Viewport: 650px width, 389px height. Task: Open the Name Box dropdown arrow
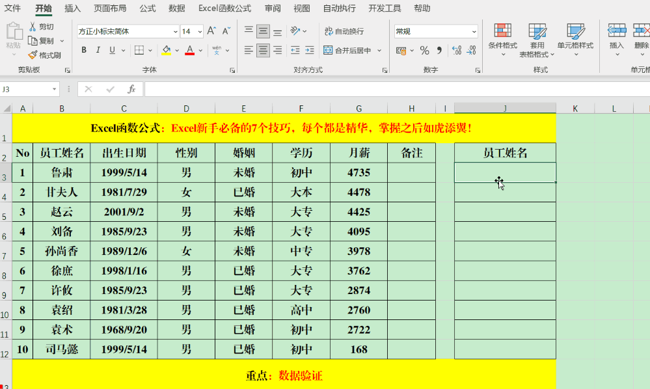coord(55,89)
